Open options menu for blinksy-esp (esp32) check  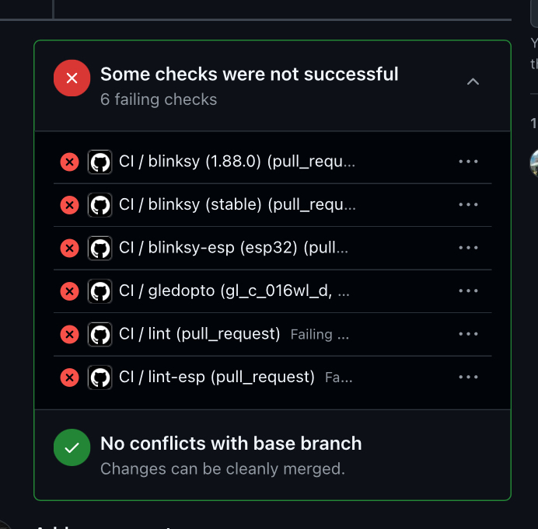point(468,248)
